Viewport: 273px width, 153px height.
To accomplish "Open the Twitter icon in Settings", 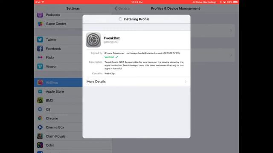I will (x=40, y=40).
